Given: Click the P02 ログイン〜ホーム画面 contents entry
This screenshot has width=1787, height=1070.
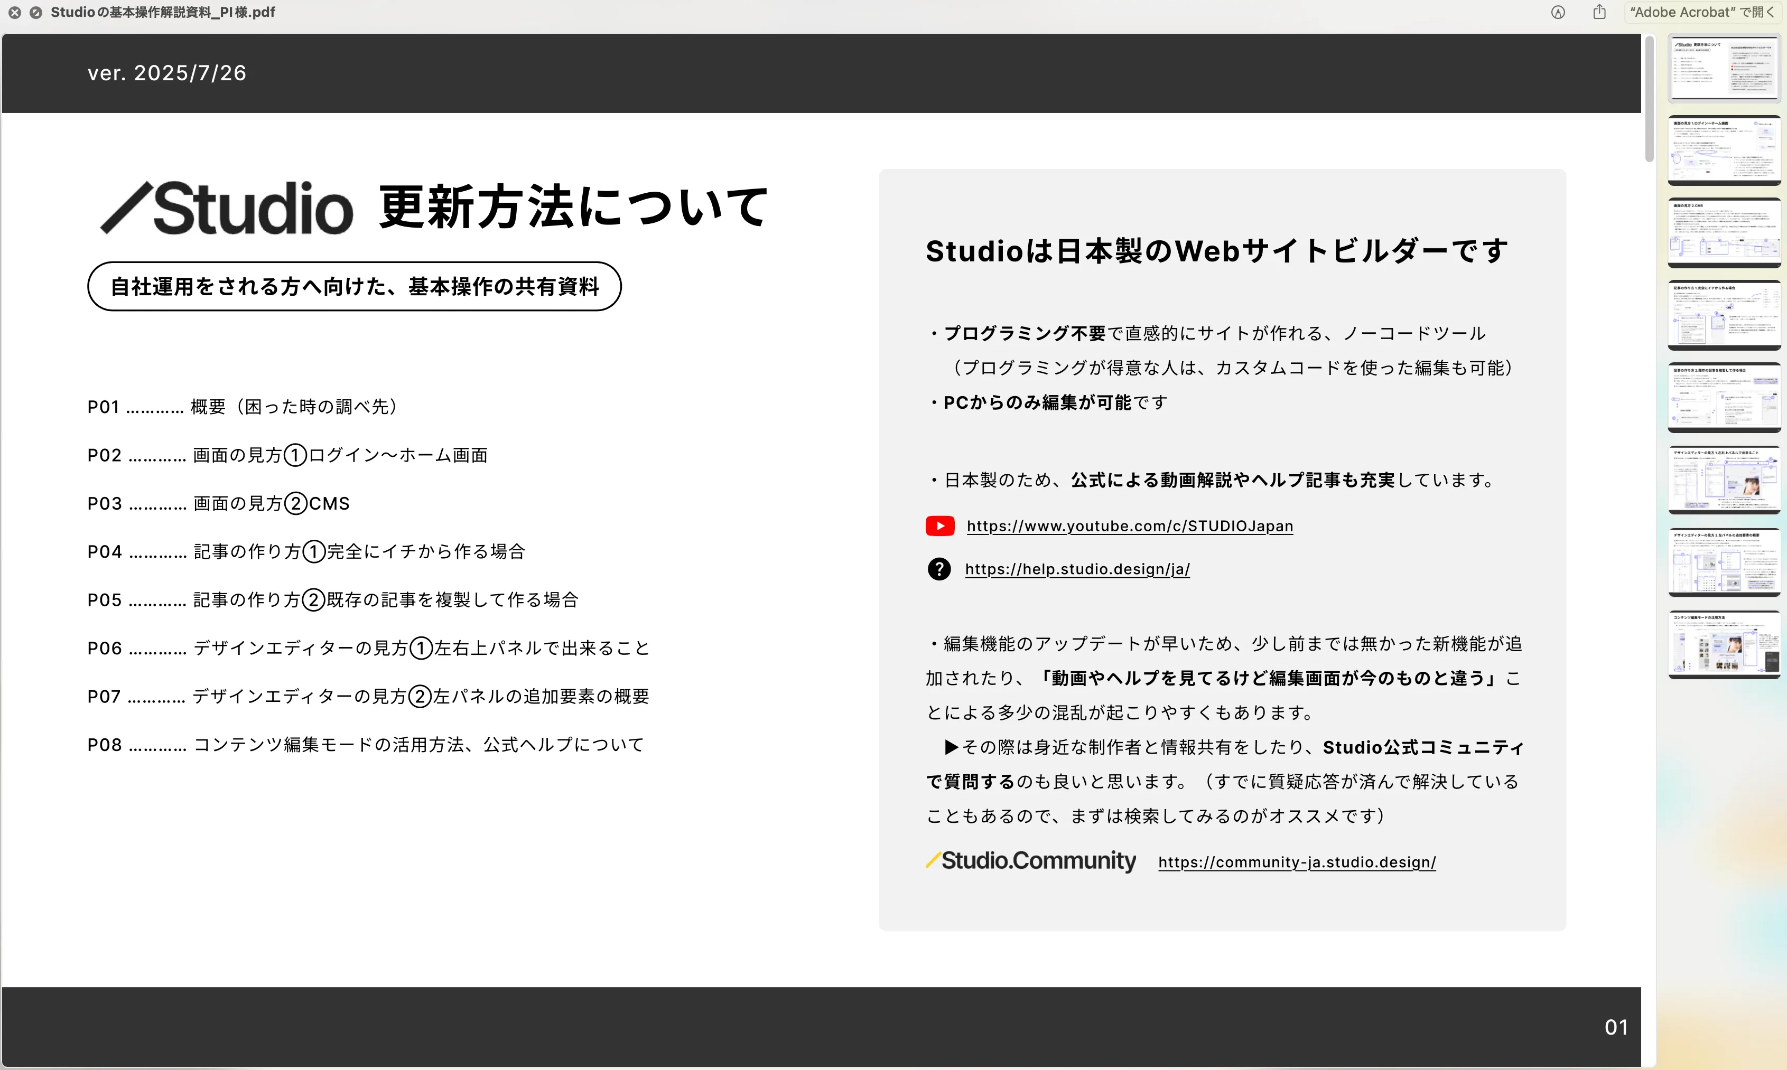Looking at the screenshot, I should pyautogui.click(x=288, y=455).
